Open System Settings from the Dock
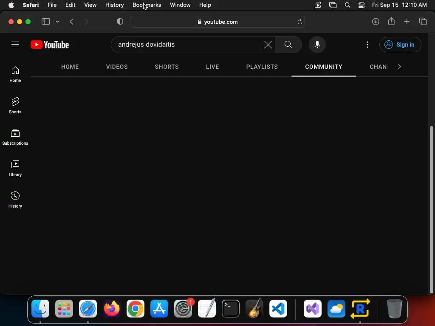 [x=183, y=309]
